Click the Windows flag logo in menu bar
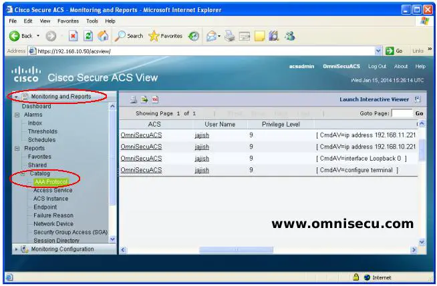 coord(425,21)
